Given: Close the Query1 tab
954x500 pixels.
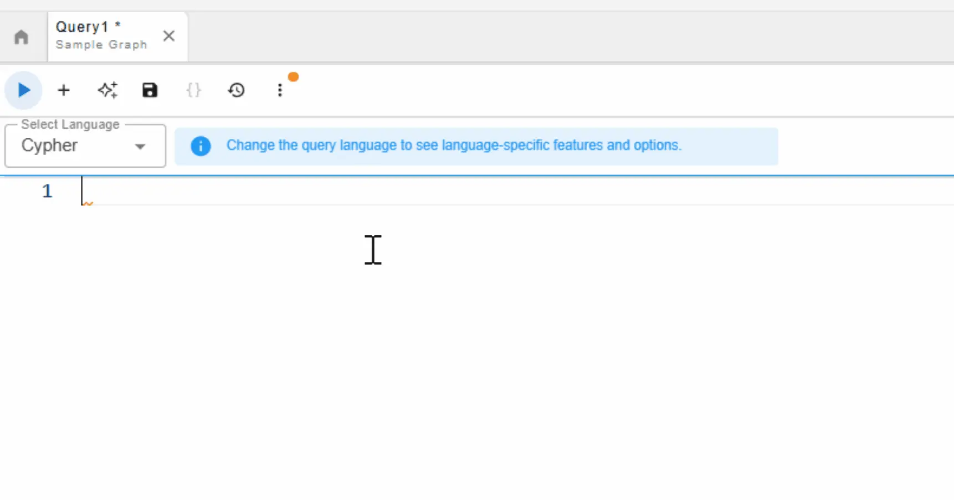Looking at the screenshot, I should click(x=169, y=36).
